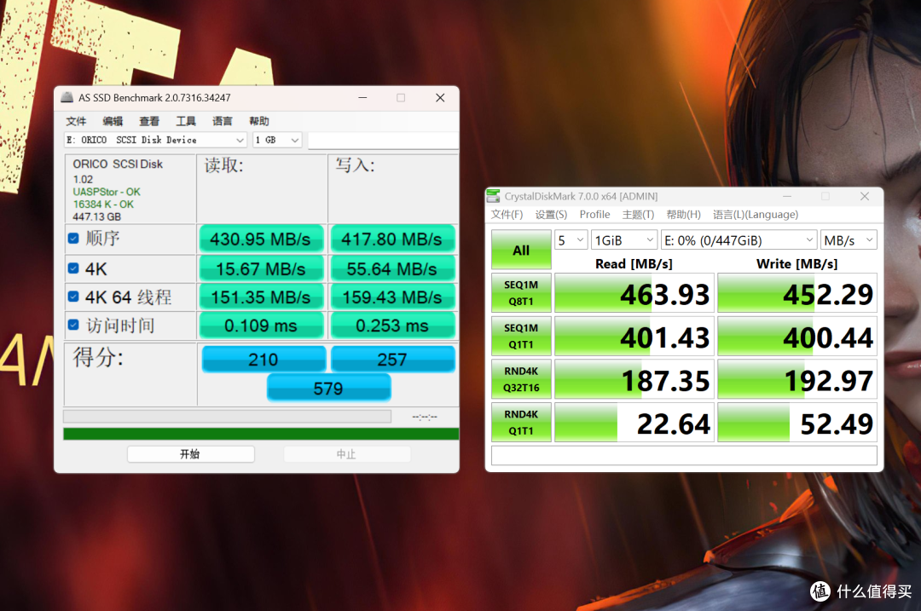Image resolution: width=921 pixels, height=611 pixels.
Task: Open the 语言(L)(Language) menu in CrystalDiskMark
Action: point(756,214)
